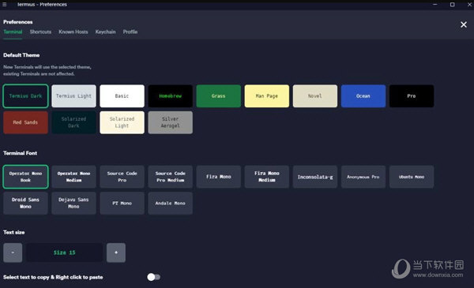The width and height of the screenshot is (474, 288).
Task: Select the Anonymous Pro font
Action: pyautogui.click(x=363, y=177)
